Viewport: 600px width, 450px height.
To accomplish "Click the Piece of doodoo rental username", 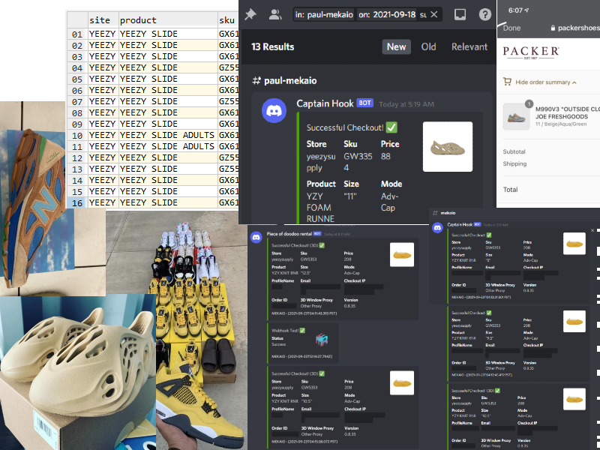I will (x=289, y=233).
